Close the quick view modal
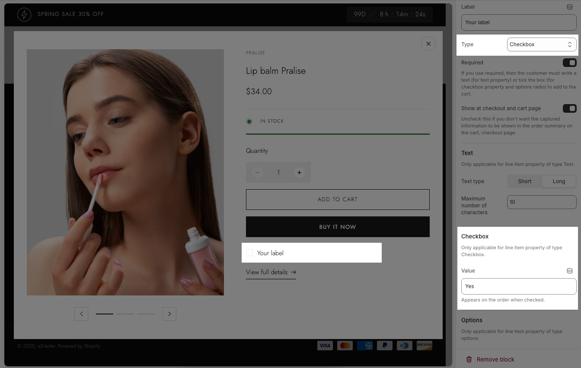 tap(428, 44)
